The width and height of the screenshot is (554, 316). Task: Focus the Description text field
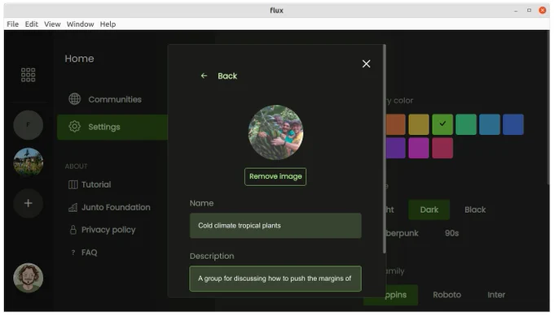tap(275, 279)
